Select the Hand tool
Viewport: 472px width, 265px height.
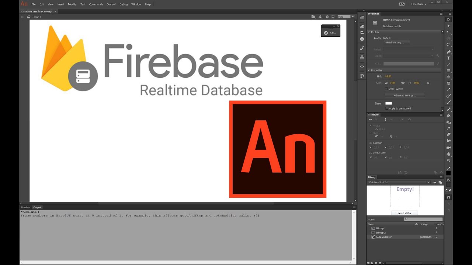448,154
